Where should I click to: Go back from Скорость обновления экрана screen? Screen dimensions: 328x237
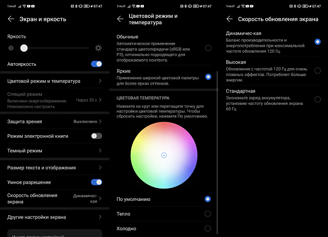pyautogui.click(x=230, y=19)
